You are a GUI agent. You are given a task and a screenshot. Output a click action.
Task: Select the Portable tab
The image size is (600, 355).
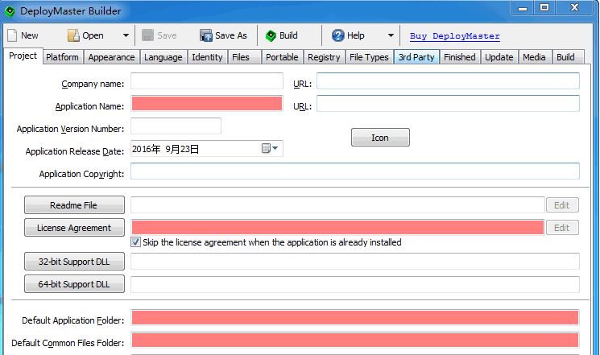pyautogui.click(x=282, y=57)
